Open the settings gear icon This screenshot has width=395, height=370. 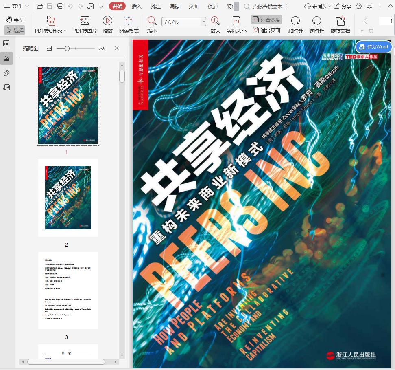[x=359, y=6]
